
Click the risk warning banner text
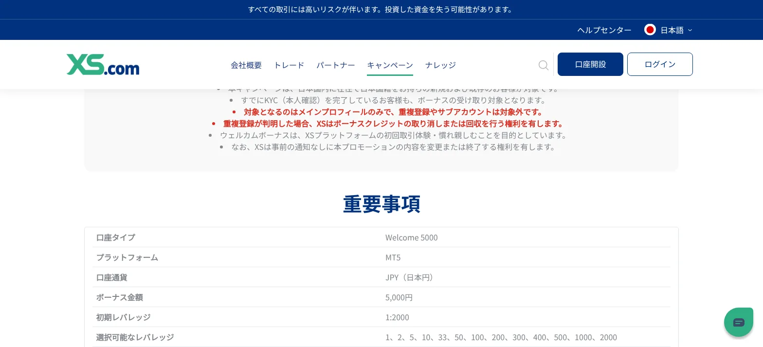[381, 9]
